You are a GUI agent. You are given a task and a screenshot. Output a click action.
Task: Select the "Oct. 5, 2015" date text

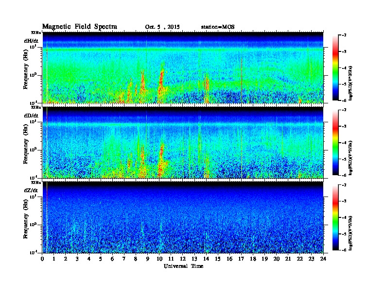click(162, 27)
